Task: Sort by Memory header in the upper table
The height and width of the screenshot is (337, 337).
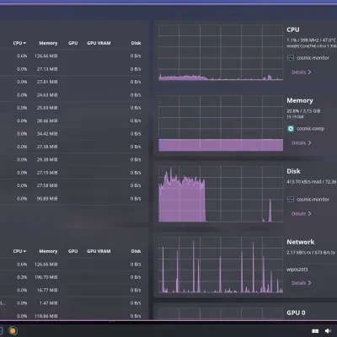Action: [x=48, y=43]
